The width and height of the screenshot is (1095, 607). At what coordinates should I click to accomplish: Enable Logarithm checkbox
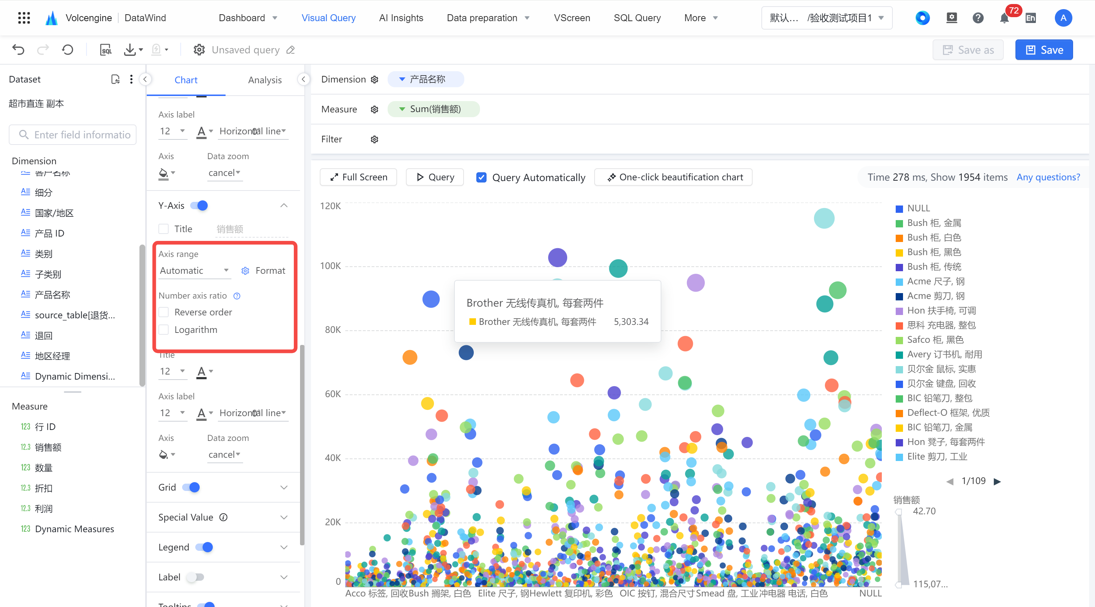(x=163, y=330)
